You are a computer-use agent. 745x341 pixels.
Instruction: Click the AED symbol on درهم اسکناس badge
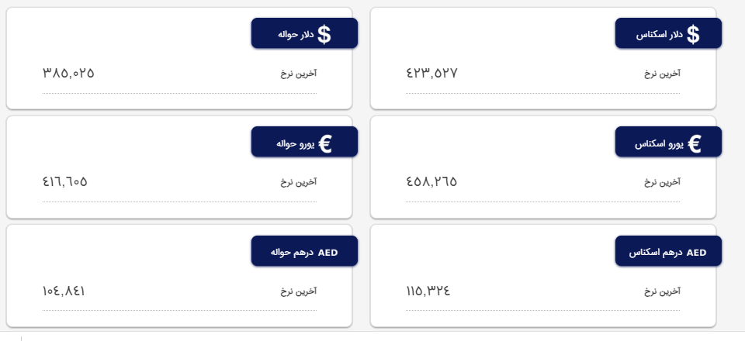pos(697,253)
